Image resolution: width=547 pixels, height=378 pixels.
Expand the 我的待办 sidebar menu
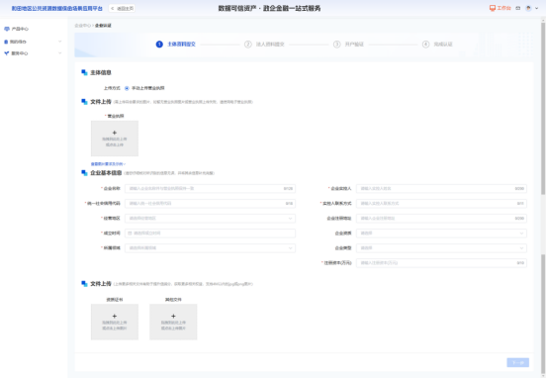[x=33, y=42]
